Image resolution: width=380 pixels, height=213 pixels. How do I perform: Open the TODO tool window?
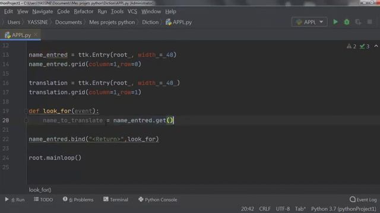tap(43, 199)
